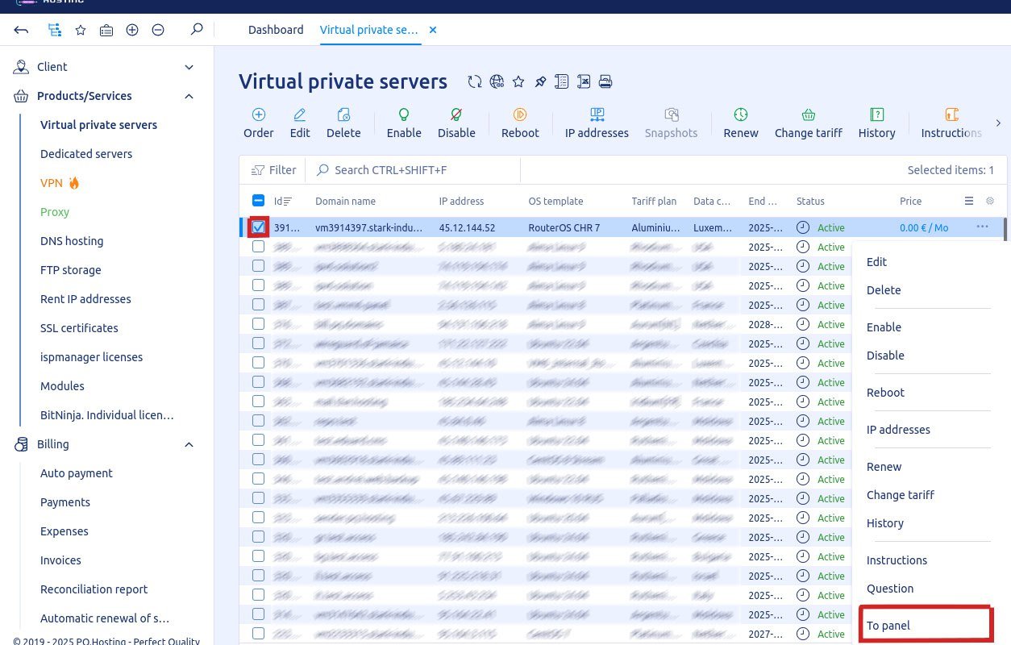1011x645 pixels.
Task: Open VPN in the sidebar
Action: tap(52, 183)
